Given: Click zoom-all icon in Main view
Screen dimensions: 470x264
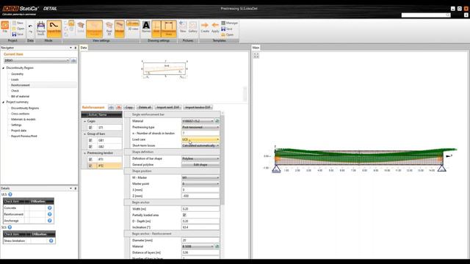Looking at the screenshot, I should click(256, 56).
